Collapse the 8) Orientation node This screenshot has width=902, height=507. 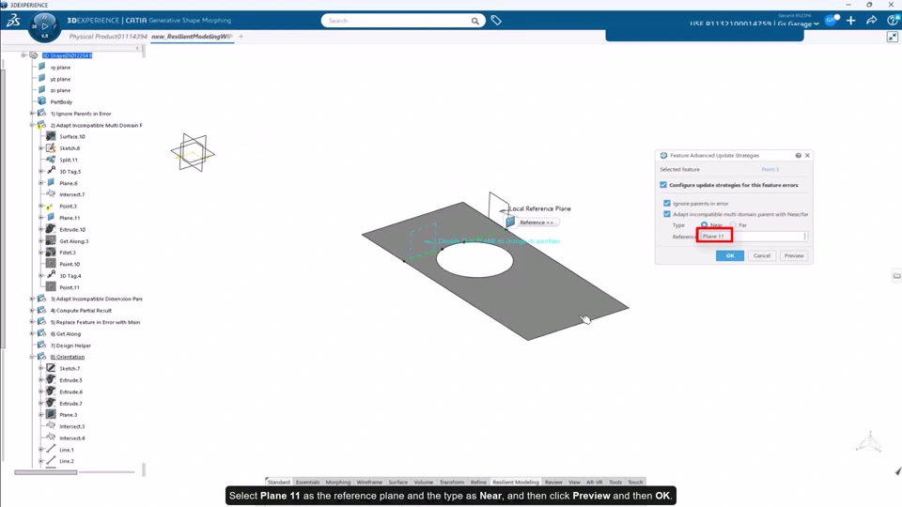(32, 357)
